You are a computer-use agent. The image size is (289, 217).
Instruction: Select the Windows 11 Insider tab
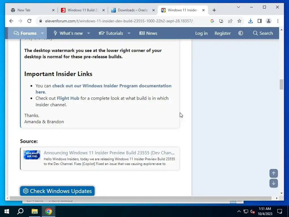[183, 10]
